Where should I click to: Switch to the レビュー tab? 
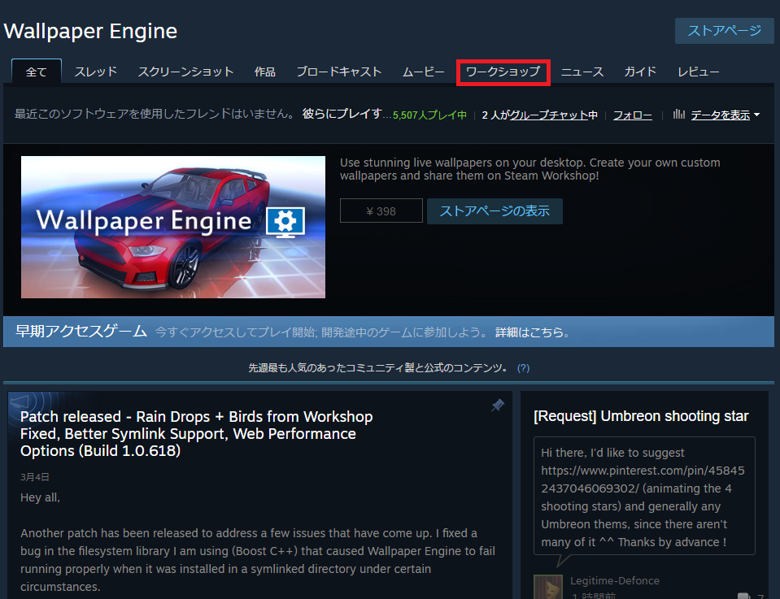(699, 72)
